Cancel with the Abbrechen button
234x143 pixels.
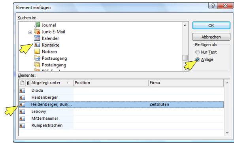[211, 37]
